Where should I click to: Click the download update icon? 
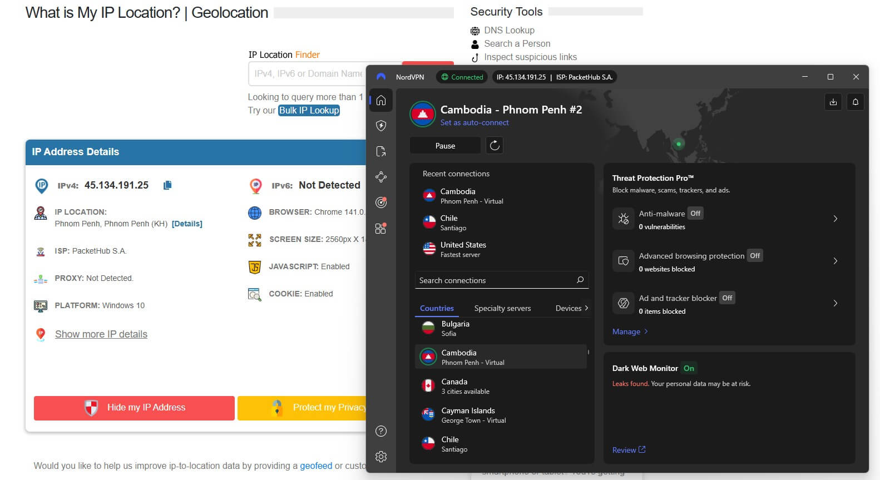(x=833, y=102)
